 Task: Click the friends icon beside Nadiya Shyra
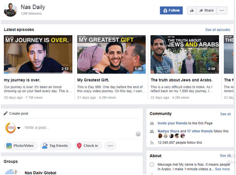coord(152,131)
